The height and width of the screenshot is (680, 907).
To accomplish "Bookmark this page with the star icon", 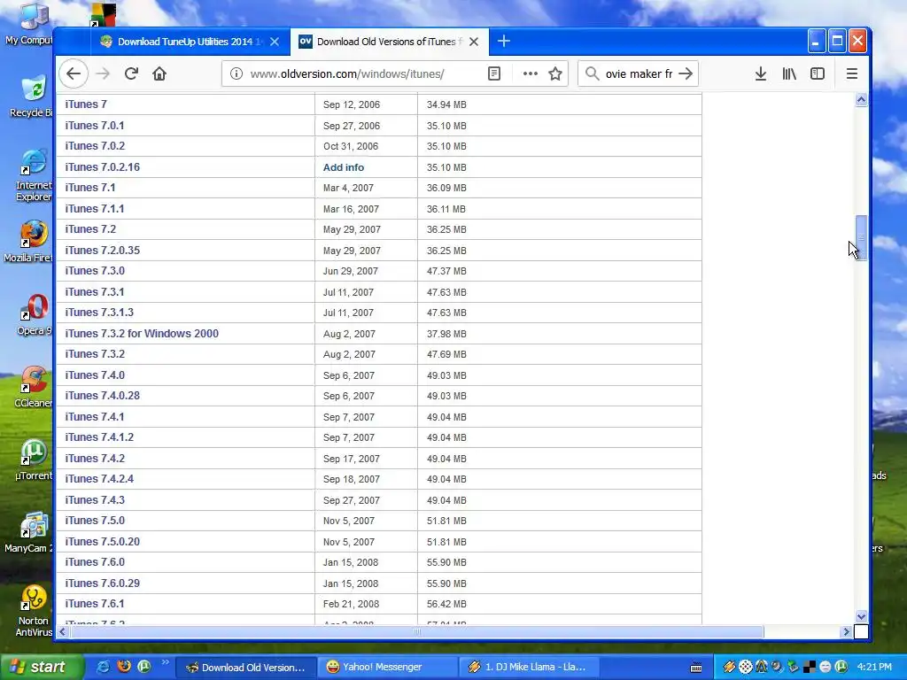I will (x=555, y=74).
